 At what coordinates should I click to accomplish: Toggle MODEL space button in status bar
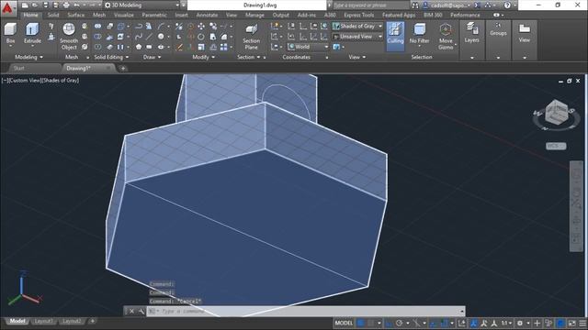pyautogui.click(x=344, y=323)
